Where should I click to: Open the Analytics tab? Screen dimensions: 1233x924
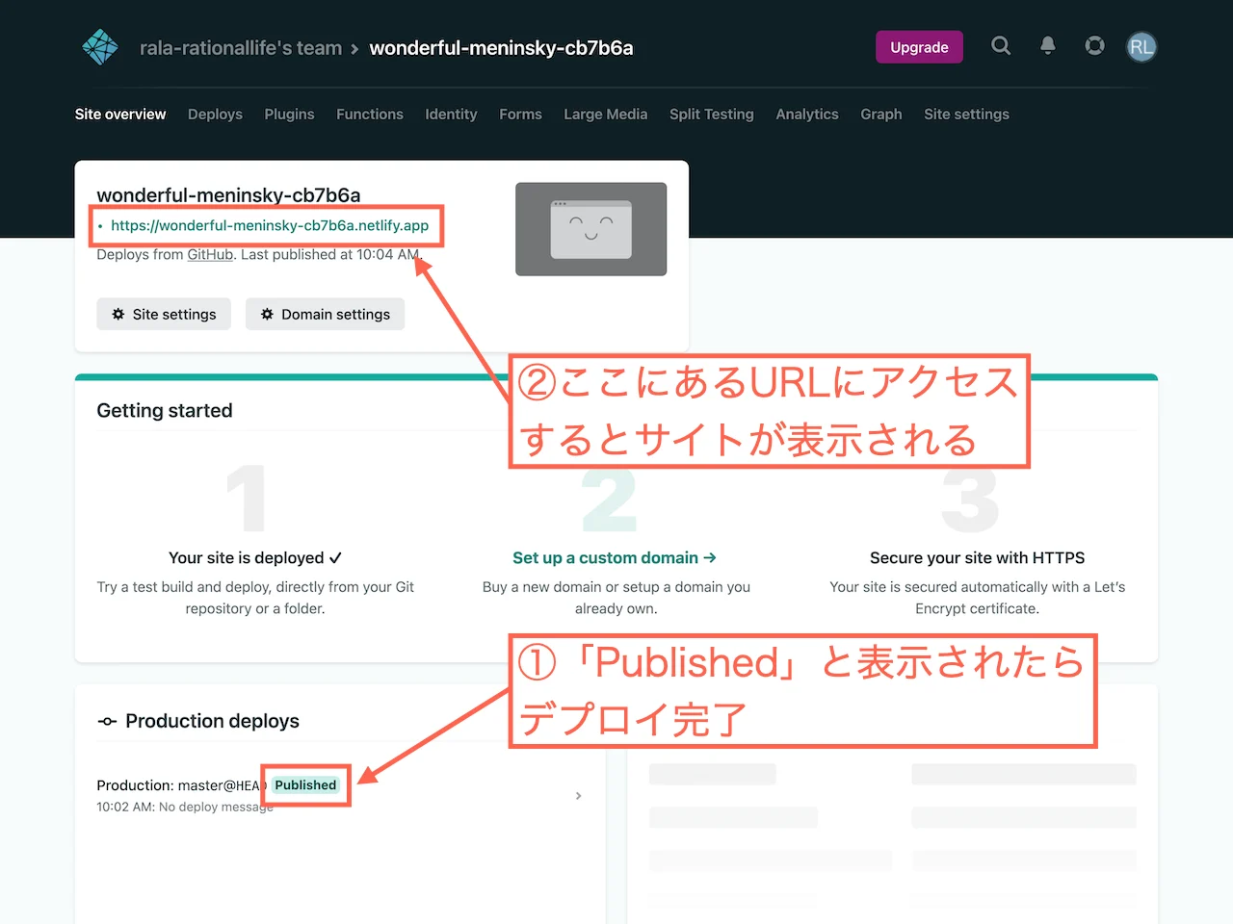click(807, 115)
